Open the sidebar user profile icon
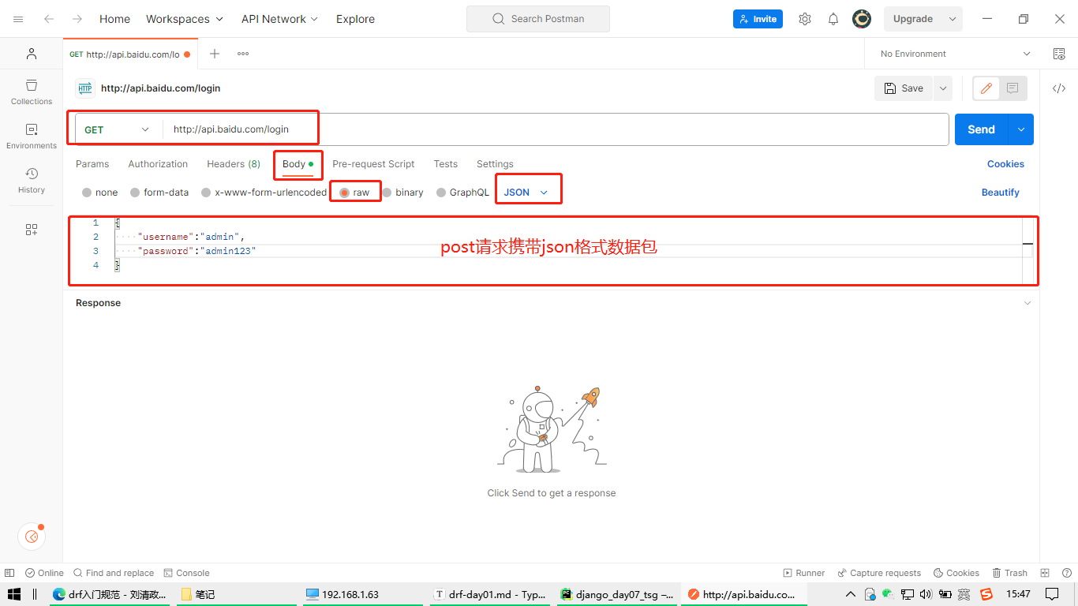The height and width of the screenshot is (606, 1078). (x=32, y=54)
